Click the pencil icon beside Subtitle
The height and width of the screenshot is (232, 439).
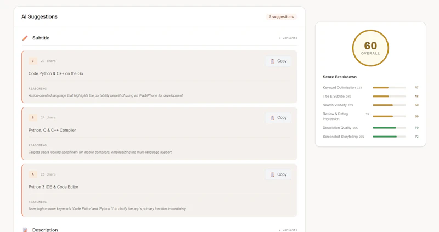[25, 38]
